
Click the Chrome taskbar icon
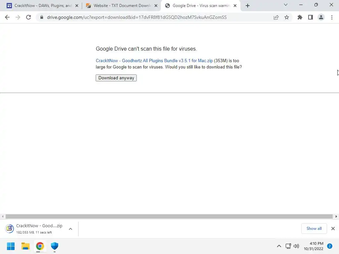tap(40, 246)
